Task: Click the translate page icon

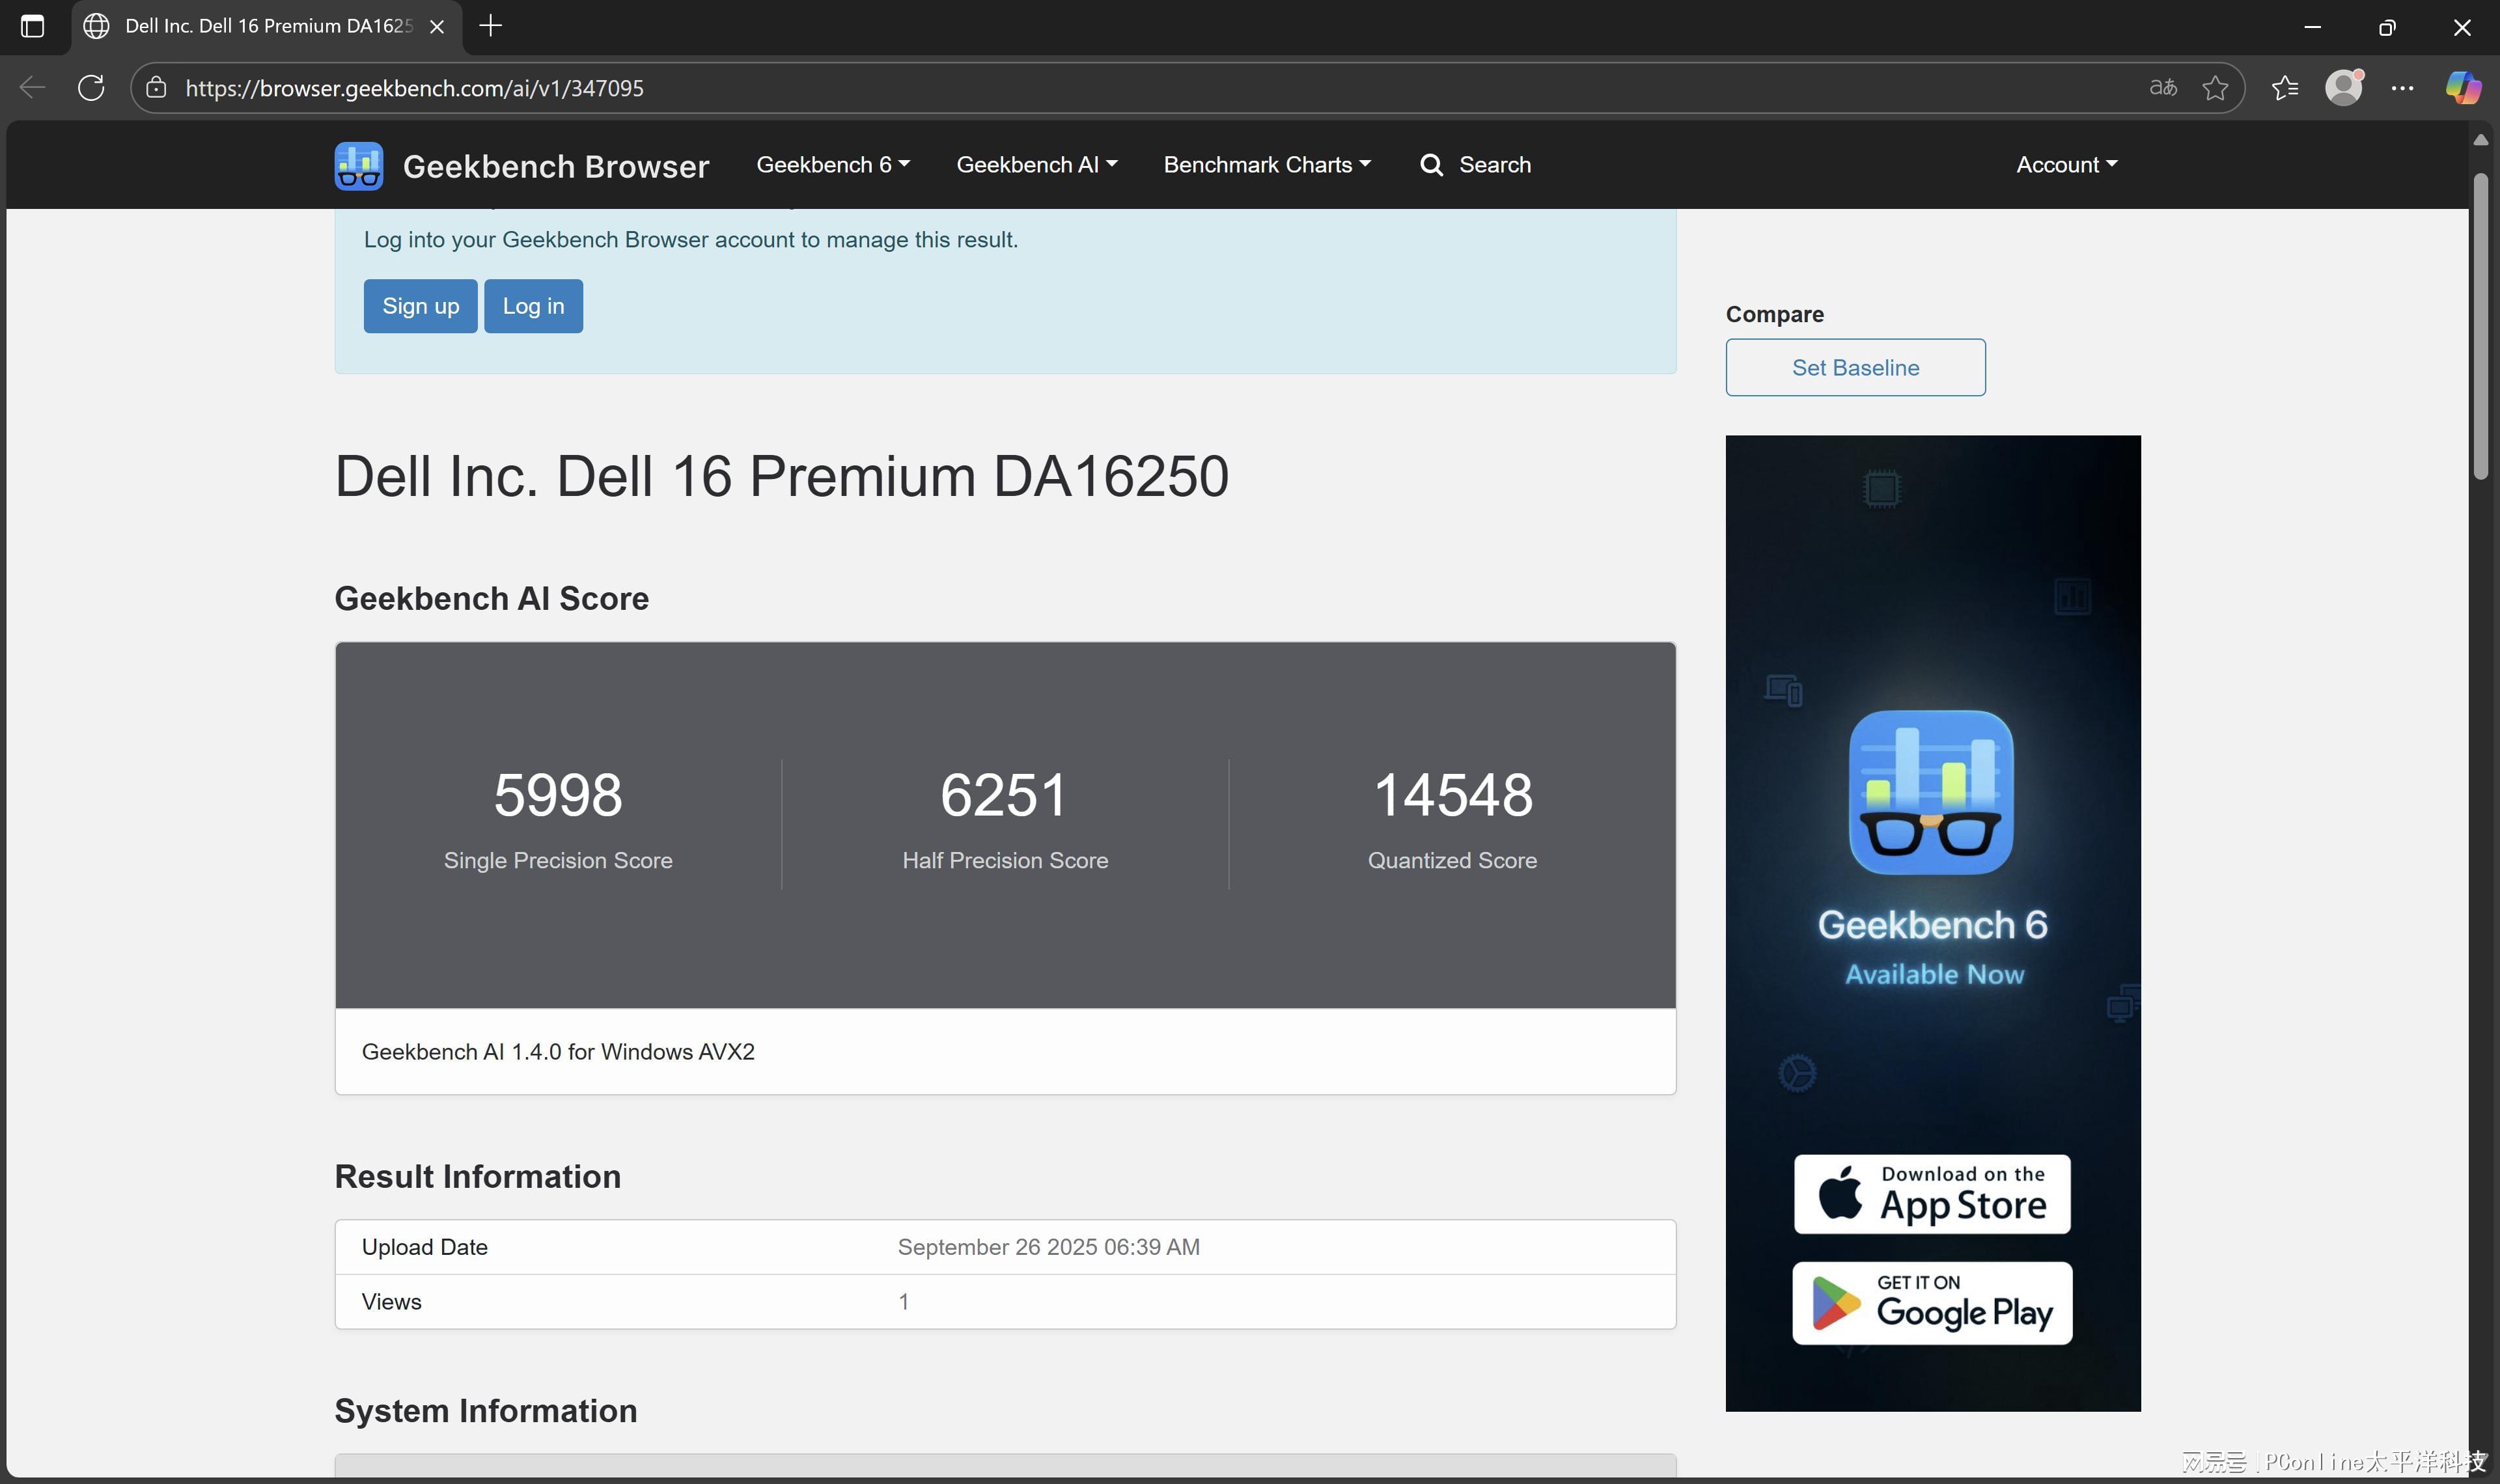Action: tap(2163, 88)
